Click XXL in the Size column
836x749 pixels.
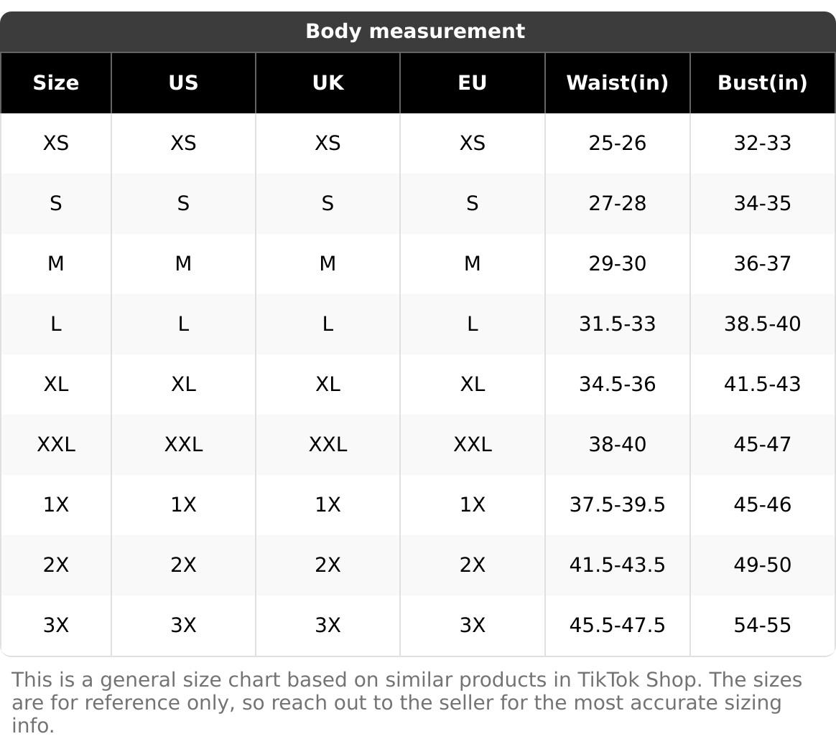coord(56,445)
